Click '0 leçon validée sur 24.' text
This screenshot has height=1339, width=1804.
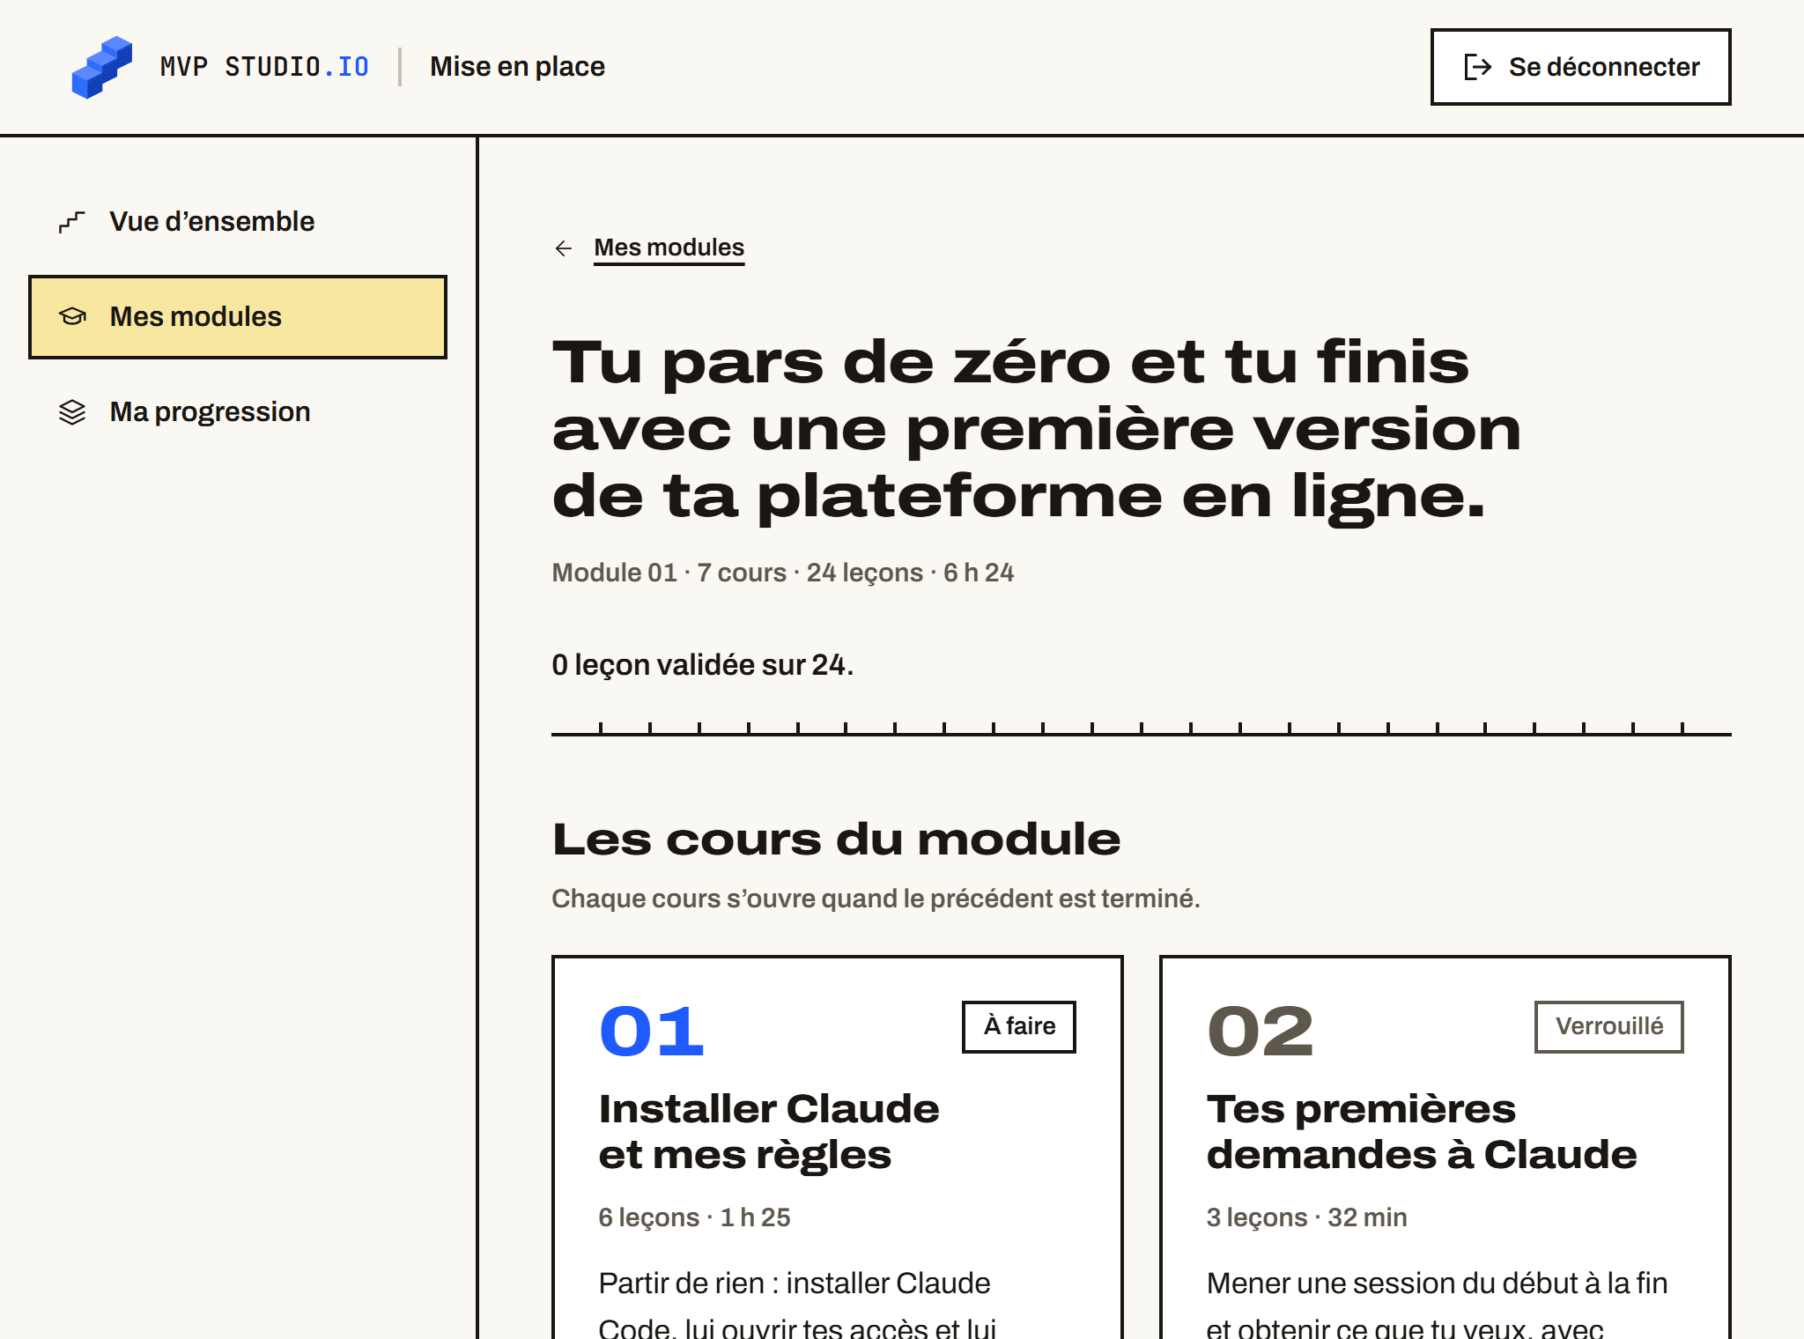coord(702,665)
